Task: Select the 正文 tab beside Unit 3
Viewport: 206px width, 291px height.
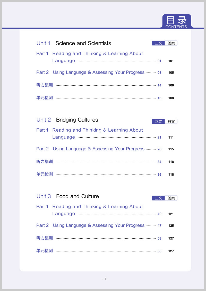Action: (158, 198)
